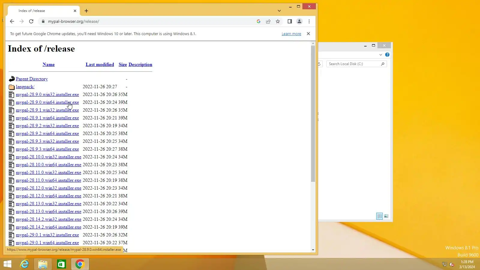The image size is (480, 270).
Task: Click the Chrome taskbar icon
Action: (80, 264)
